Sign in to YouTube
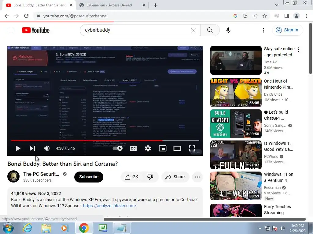The image size is (313, 234). [287, 30]
